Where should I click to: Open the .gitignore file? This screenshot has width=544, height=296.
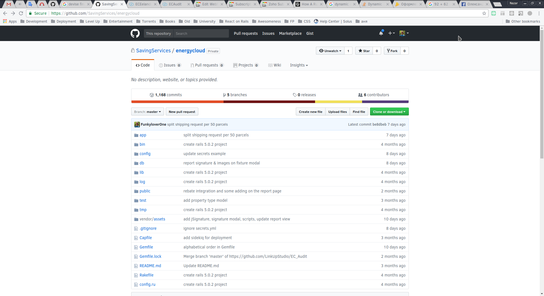click(x=148, y=228)
